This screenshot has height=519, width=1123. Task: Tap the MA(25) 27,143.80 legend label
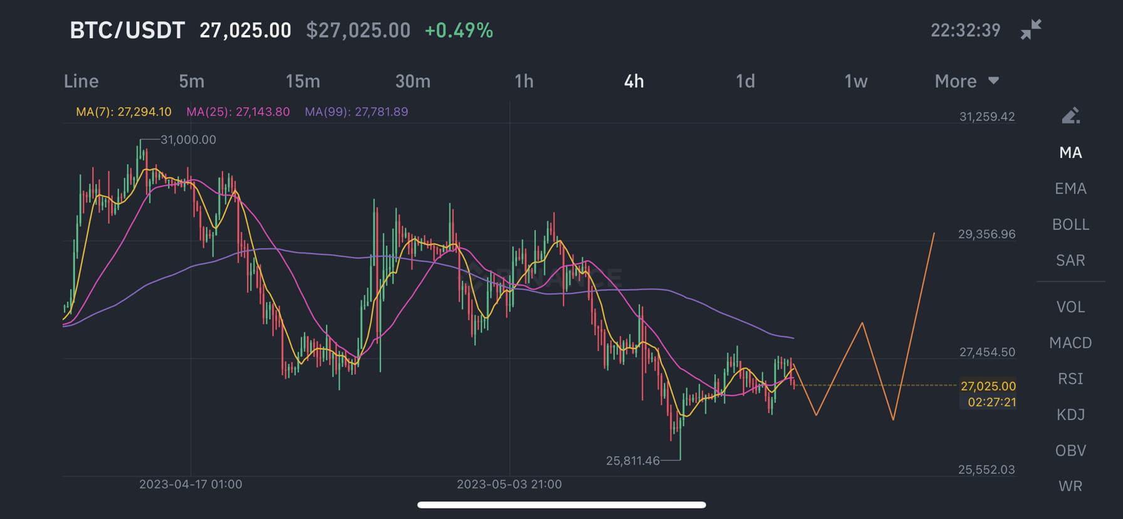pyautogui.click(x=238, y=112)
